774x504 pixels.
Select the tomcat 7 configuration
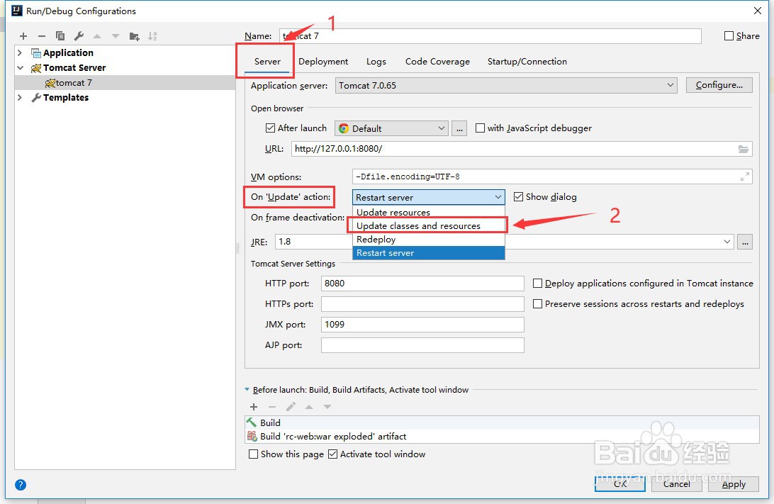[125, 82]
